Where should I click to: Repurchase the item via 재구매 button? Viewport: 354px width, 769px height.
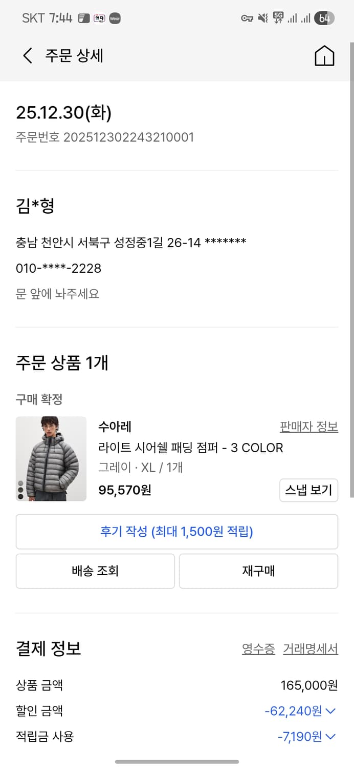258,571
